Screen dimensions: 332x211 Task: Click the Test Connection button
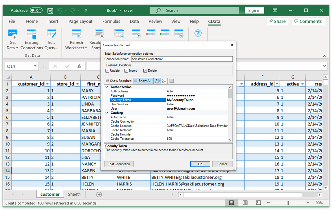(x=119, y=164)
